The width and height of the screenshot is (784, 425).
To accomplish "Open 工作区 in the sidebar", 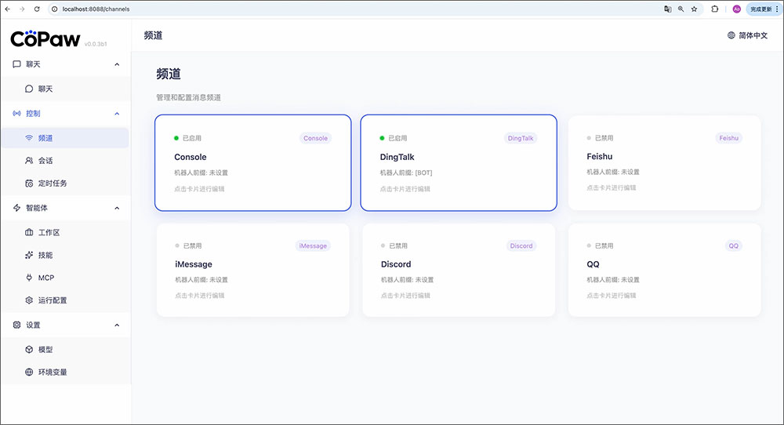I will click(x=65, y=233).
